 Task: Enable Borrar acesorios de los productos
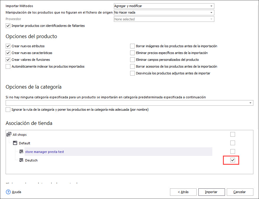pyautogui.click(x=132, y=66)
